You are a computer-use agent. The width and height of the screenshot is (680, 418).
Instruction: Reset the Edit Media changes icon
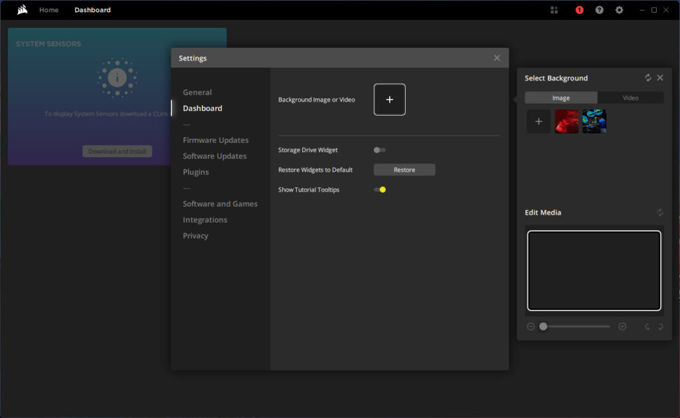click(x=659, y=213)
